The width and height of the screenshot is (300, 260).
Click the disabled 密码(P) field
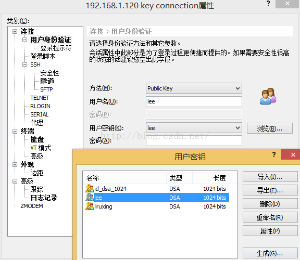(194, 114)
